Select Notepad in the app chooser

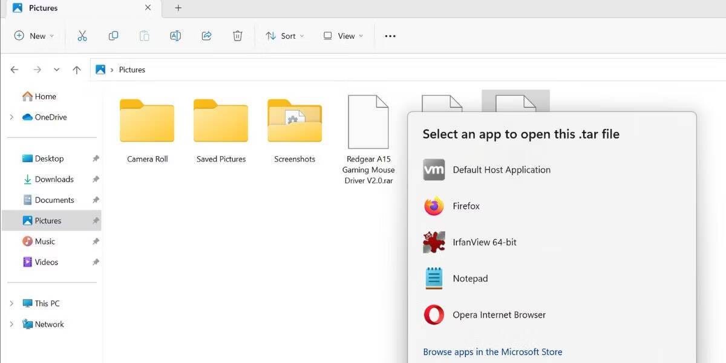tap(469, 278)
